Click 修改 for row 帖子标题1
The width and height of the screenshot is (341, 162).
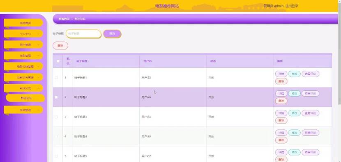[x=295, y=74]
